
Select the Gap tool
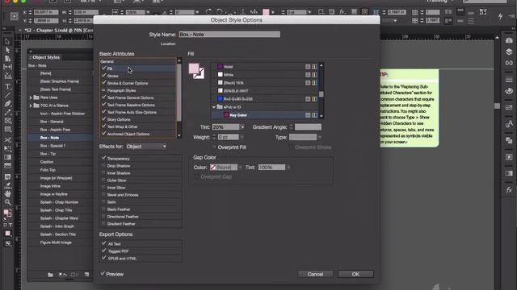[x=7, y=67]
